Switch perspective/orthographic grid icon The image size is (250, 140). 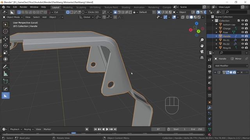point(202,58)
